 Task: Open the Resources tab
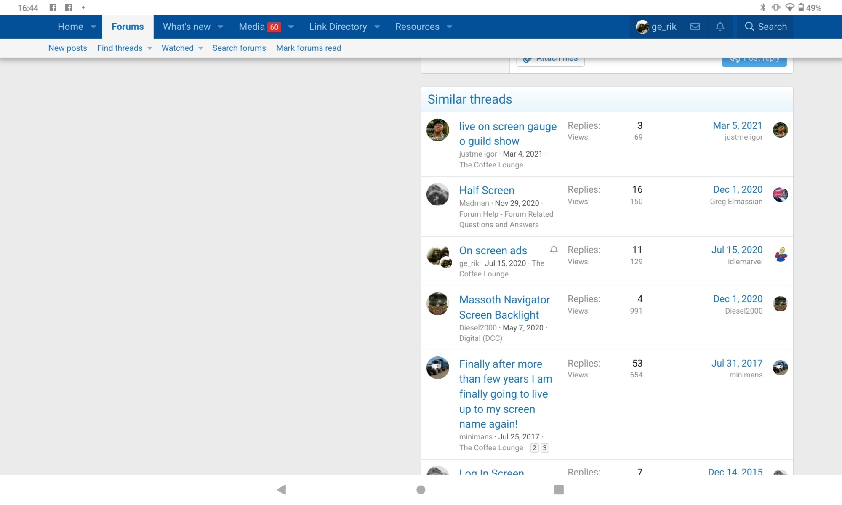pyautogui.click(x=417, y=27)
